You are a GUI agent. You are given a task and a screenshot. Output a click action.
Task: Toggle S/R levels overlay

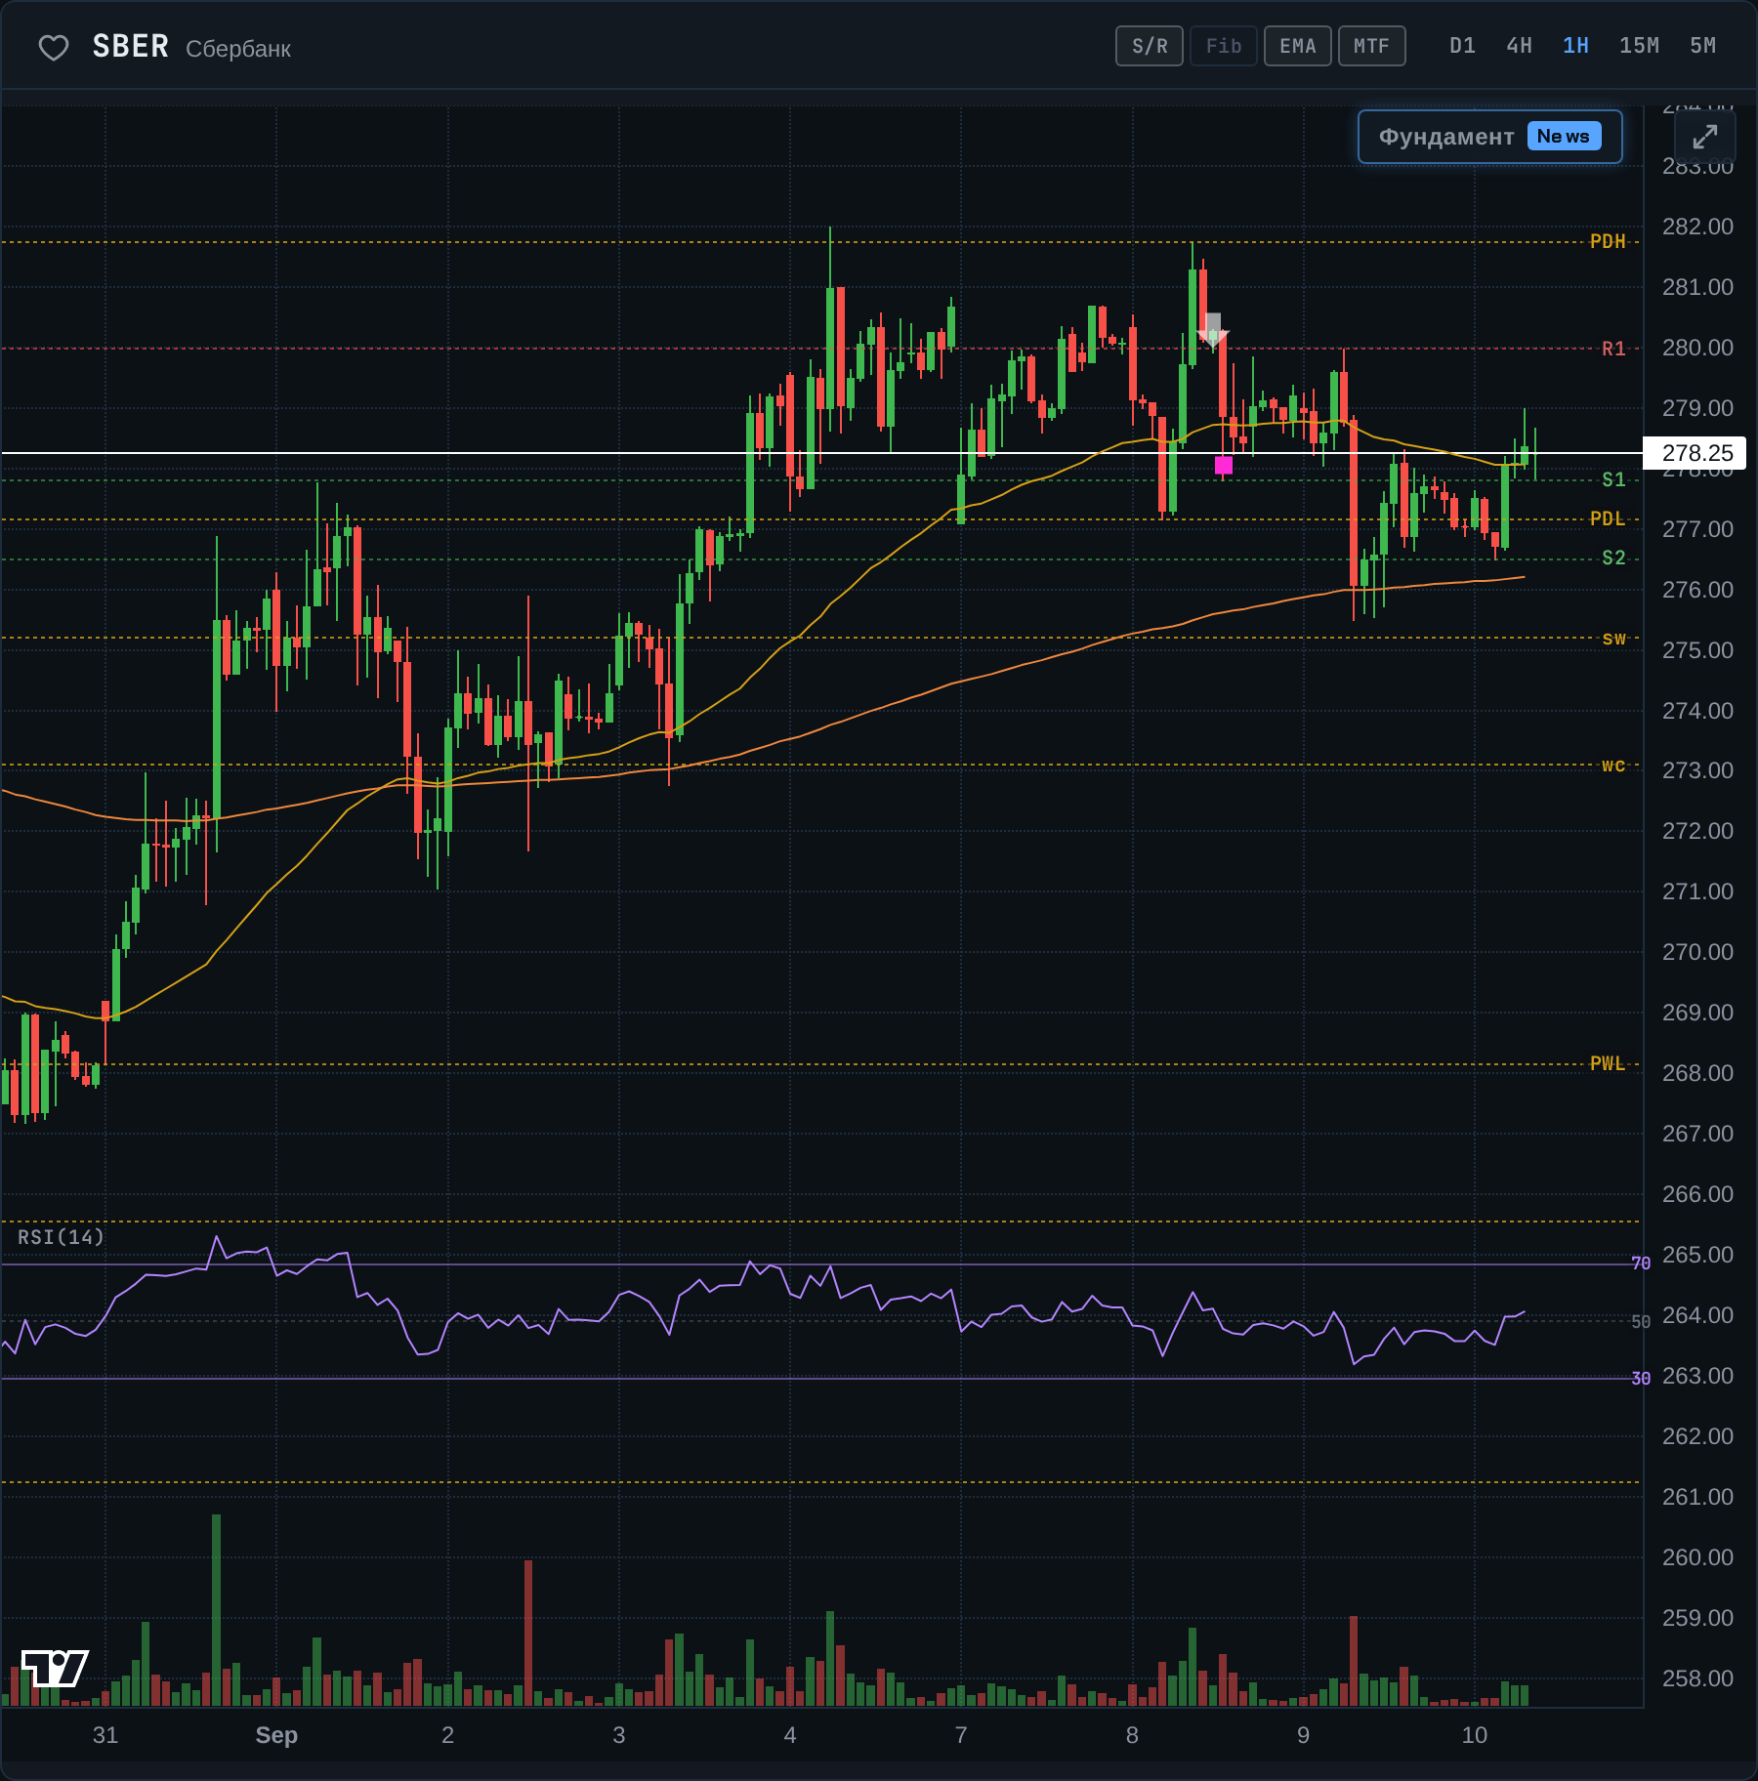tap(1150, 46)
